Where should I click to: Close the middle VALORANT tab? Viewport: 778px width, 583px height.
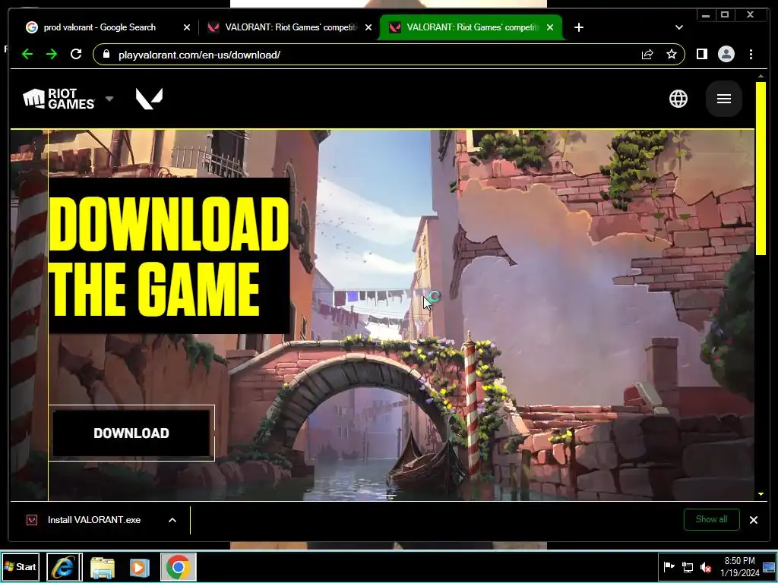368,28
